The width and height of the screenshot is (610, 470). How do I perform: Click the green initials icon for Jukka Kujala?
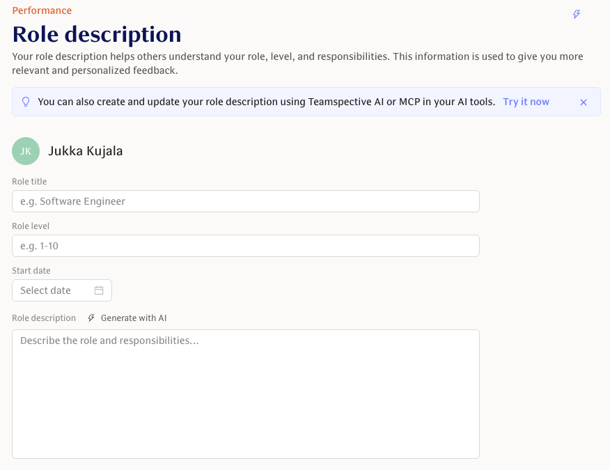click(x=26, y=150)
